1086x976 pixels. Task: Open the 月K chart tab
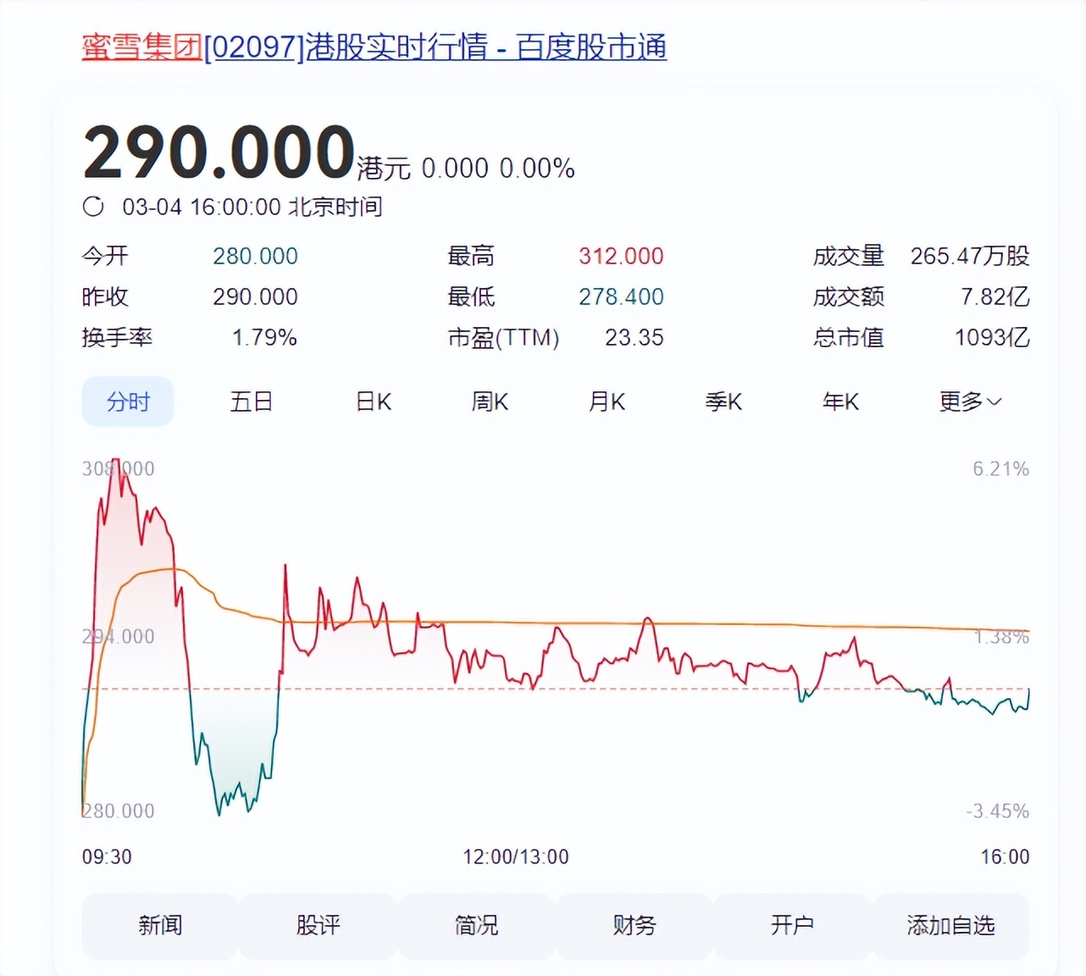pos(607,402)
